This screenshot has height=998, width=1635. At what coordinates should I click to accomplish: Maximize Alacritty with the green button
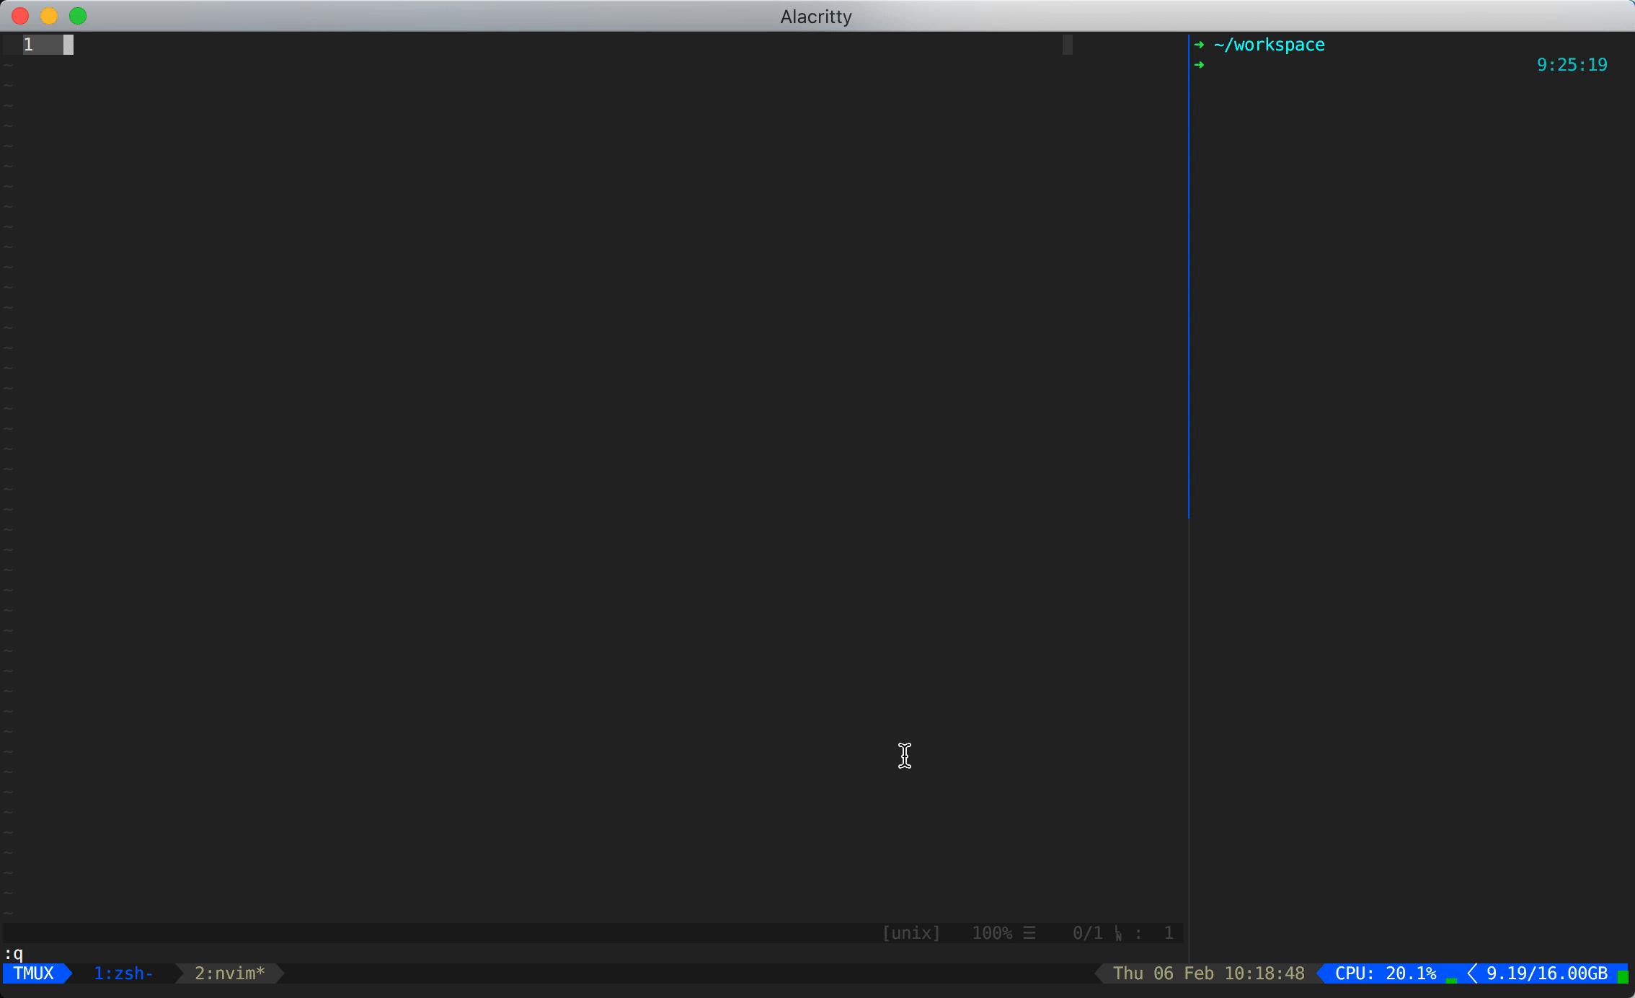(x=78, y=16)
